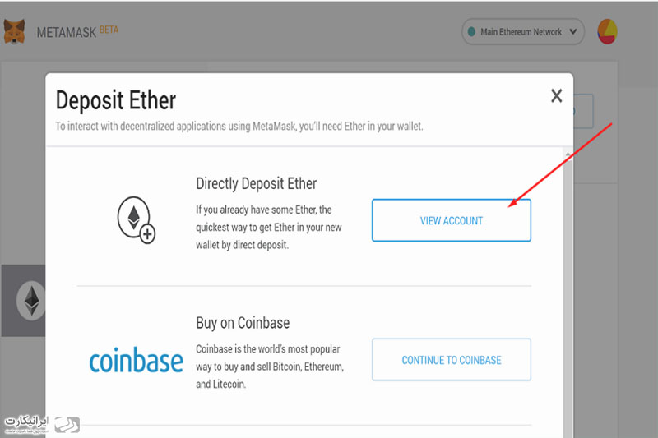
Task: Open the colorful account avatar menu
Action: (607, 31)
